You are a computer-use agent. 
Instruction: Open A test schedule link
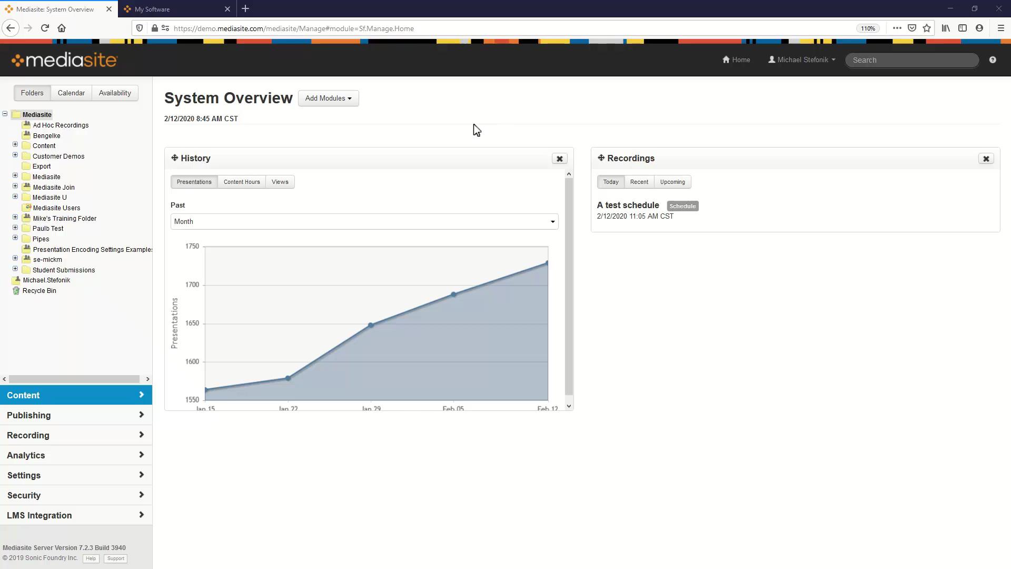click(628, 205)
